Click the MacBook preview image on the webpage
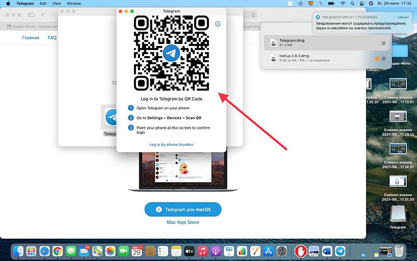 point(183,172)
